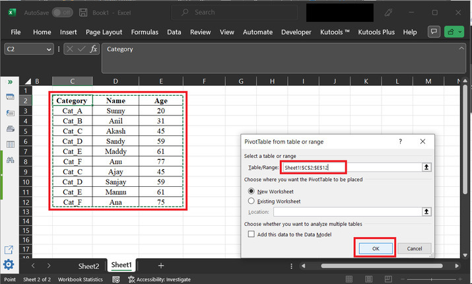Click the Insert Function fx icon
Screen dimensions: 472x284
coord(94,49)
